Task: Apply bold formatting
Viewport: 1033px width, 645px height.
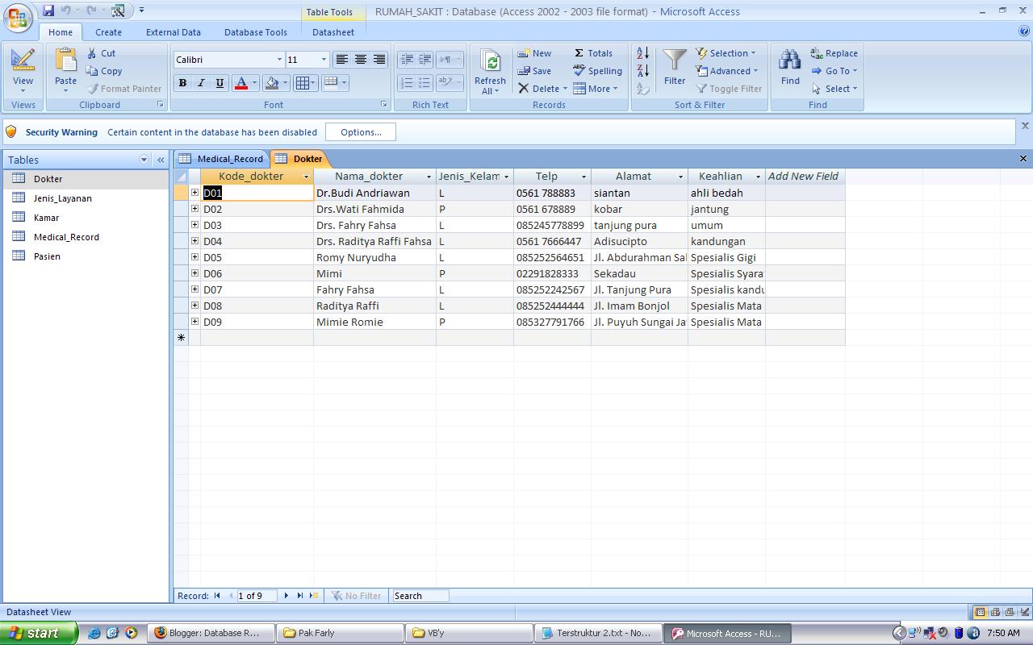Action: pos(182,83)
